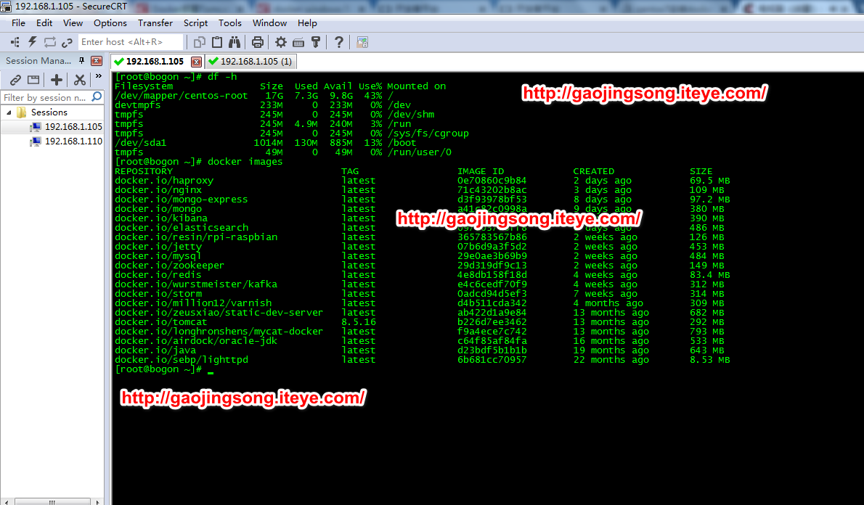Open the Keymap Editor keyboard icon
This screenshot has height=505, width=864.
(298, 42)
